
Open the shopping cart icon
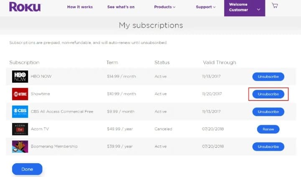pos(275,5)
